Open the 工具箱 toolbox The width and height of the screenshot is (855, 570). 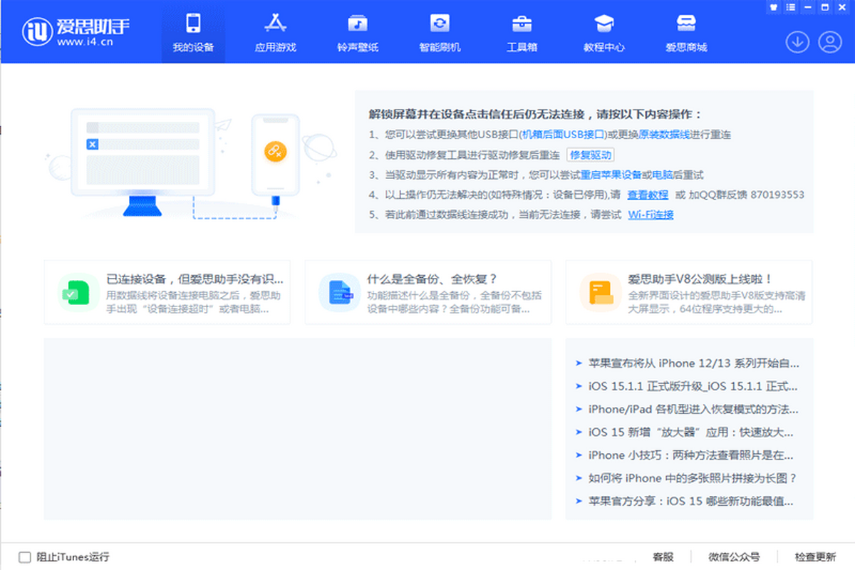click(x=522, y=33)
